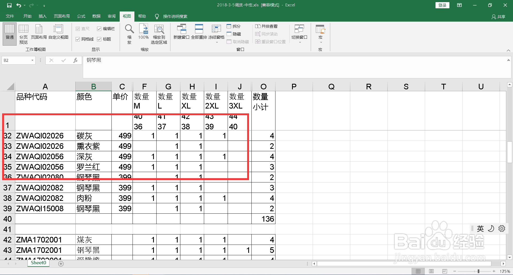Click the Select All corner triangle

[x=10, y=86]
